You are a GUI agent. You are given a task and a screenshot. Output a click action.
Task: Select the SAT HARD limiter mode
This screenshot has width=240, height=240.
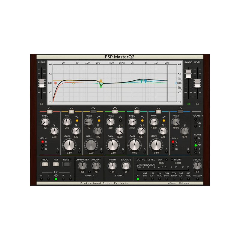pyautogui.click(x=188, y=179)
